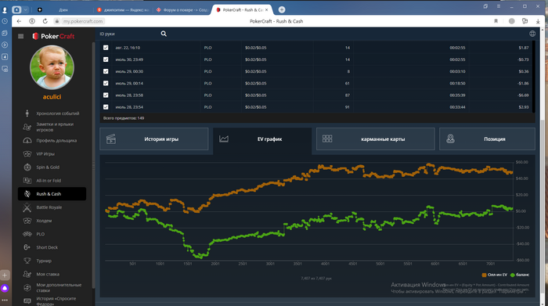Click the Battle Royale crossed swords icon

[27, 207]
